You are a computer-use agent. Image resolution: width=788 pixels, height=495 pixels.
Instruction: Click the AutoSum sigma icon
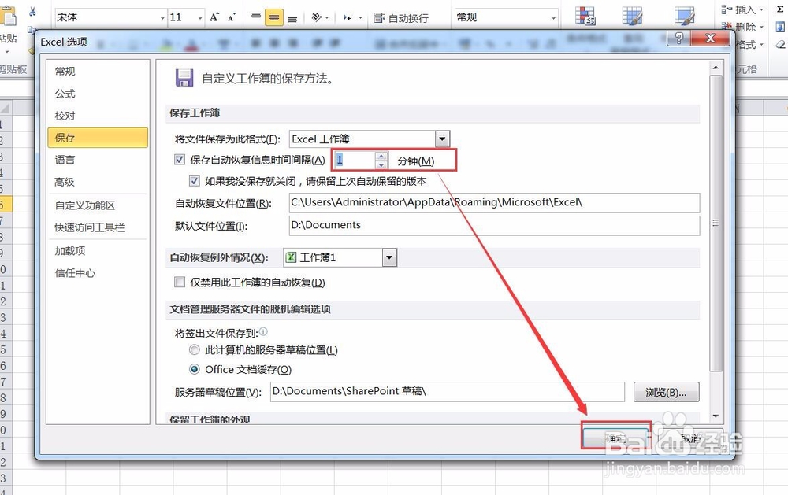point(781,9)
